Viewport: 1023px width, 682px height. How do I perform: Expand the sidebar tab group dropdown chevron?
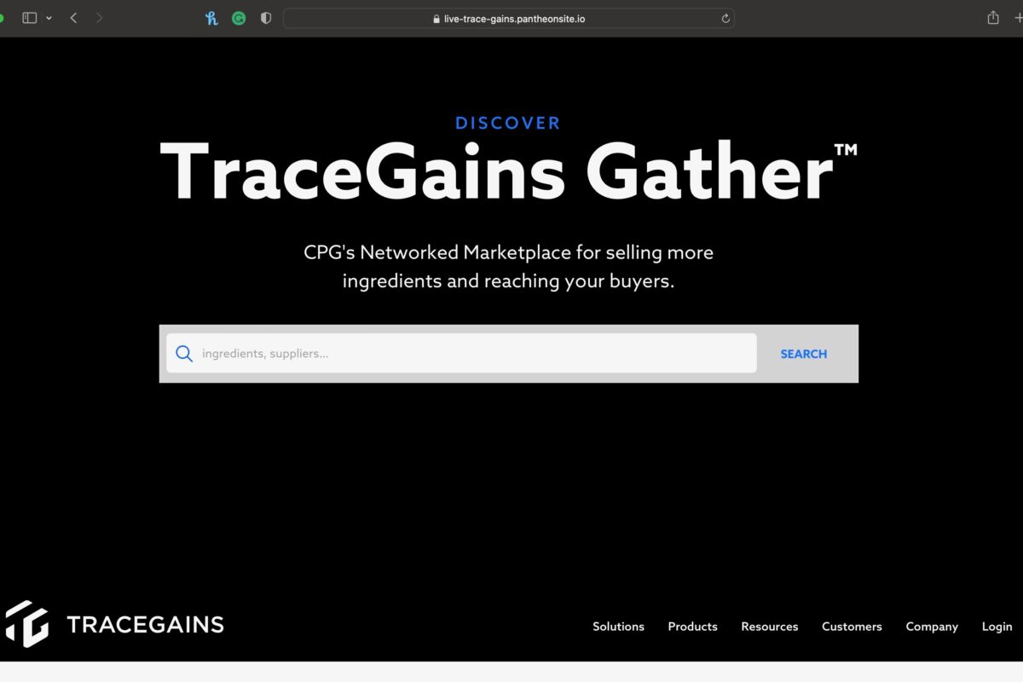click(49, 18)
